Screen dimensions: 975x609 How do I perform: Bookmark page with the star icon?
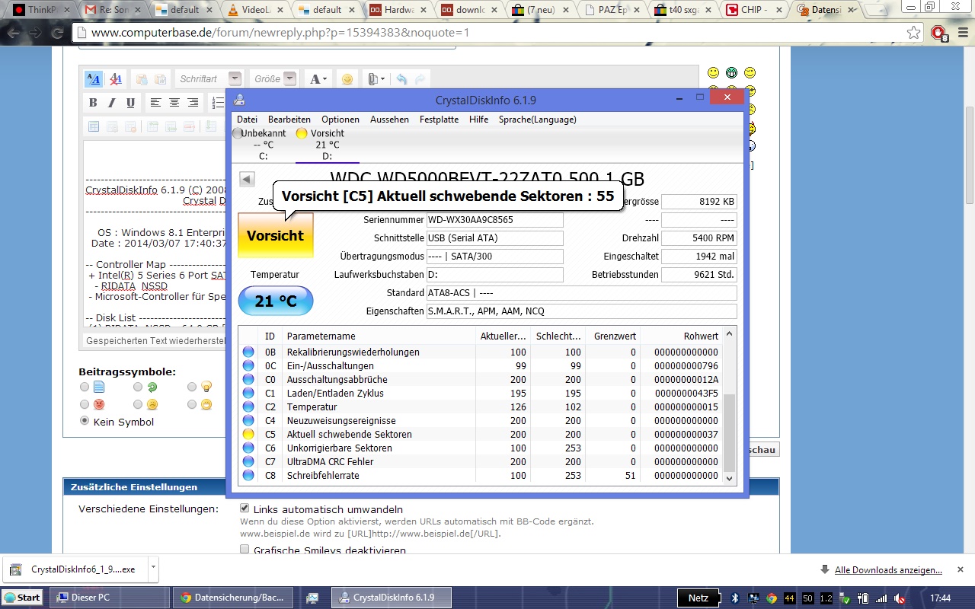point(914,33)
